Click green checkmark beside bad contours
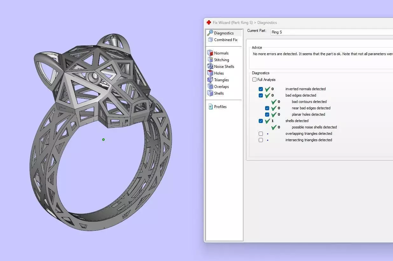This screenshot has width=393, height=261. pyautogui.click(x=274, y=102)
